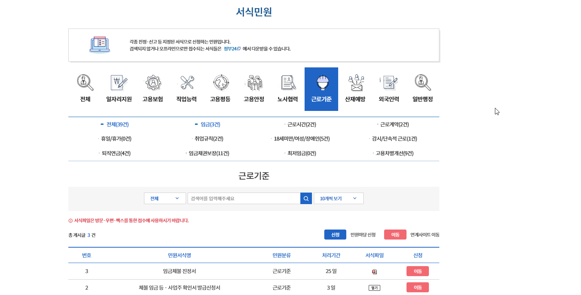Open 열기 file for 사업주 확인서 발급신청서

(374, 288)
